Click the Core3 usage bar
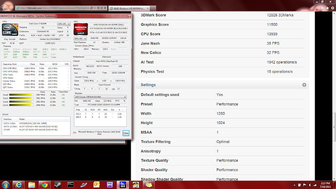The height and width of the screenshot is (189, 336). [21, 105]
